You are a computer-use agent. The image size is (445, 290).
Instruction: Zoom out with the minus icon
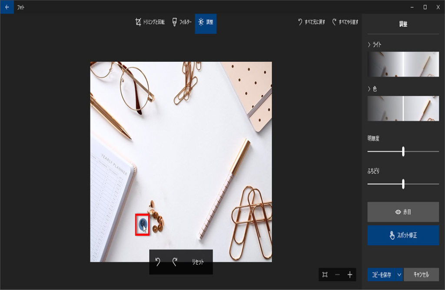(x=337, y=275)
